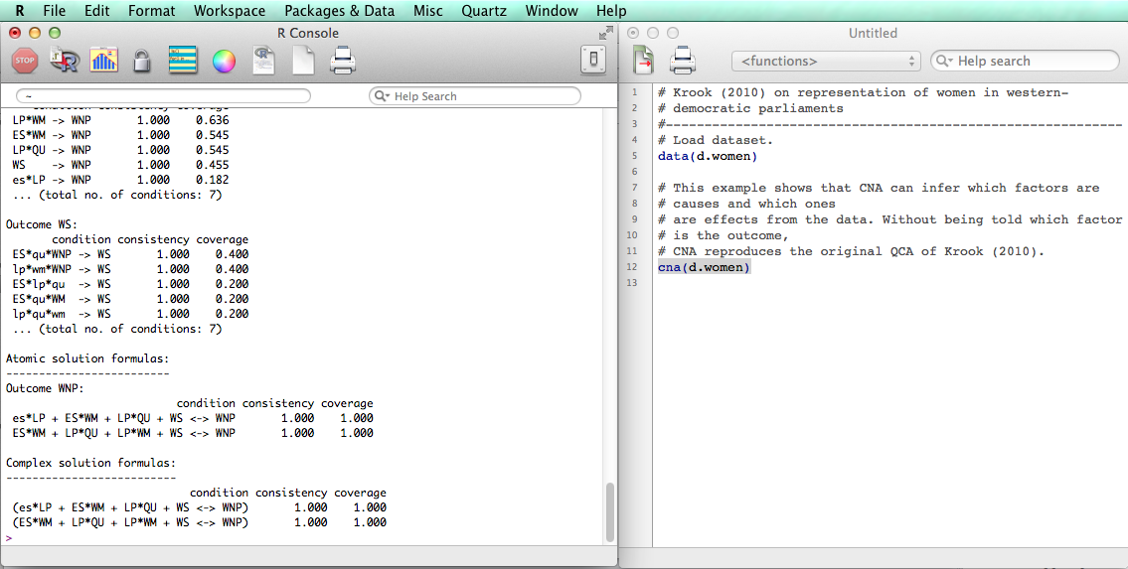
Task: Click the Source R script icon
Action: 65,62
